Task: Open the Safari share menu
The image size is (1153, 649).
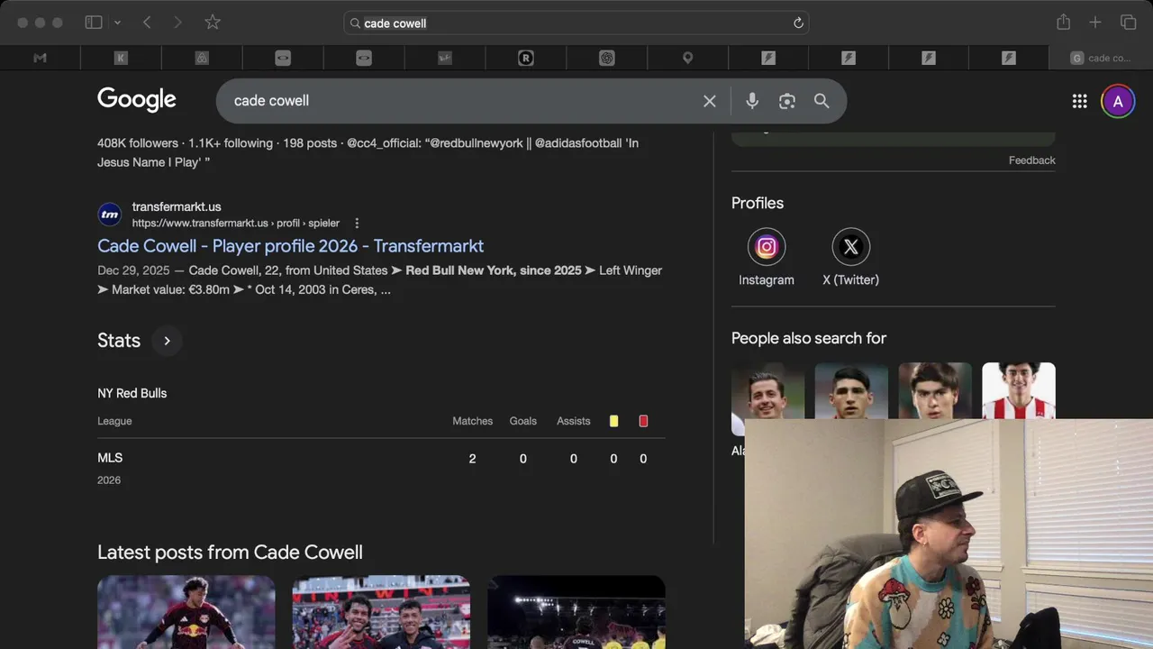Action: pyautogui.click(x=1064, y=23)
